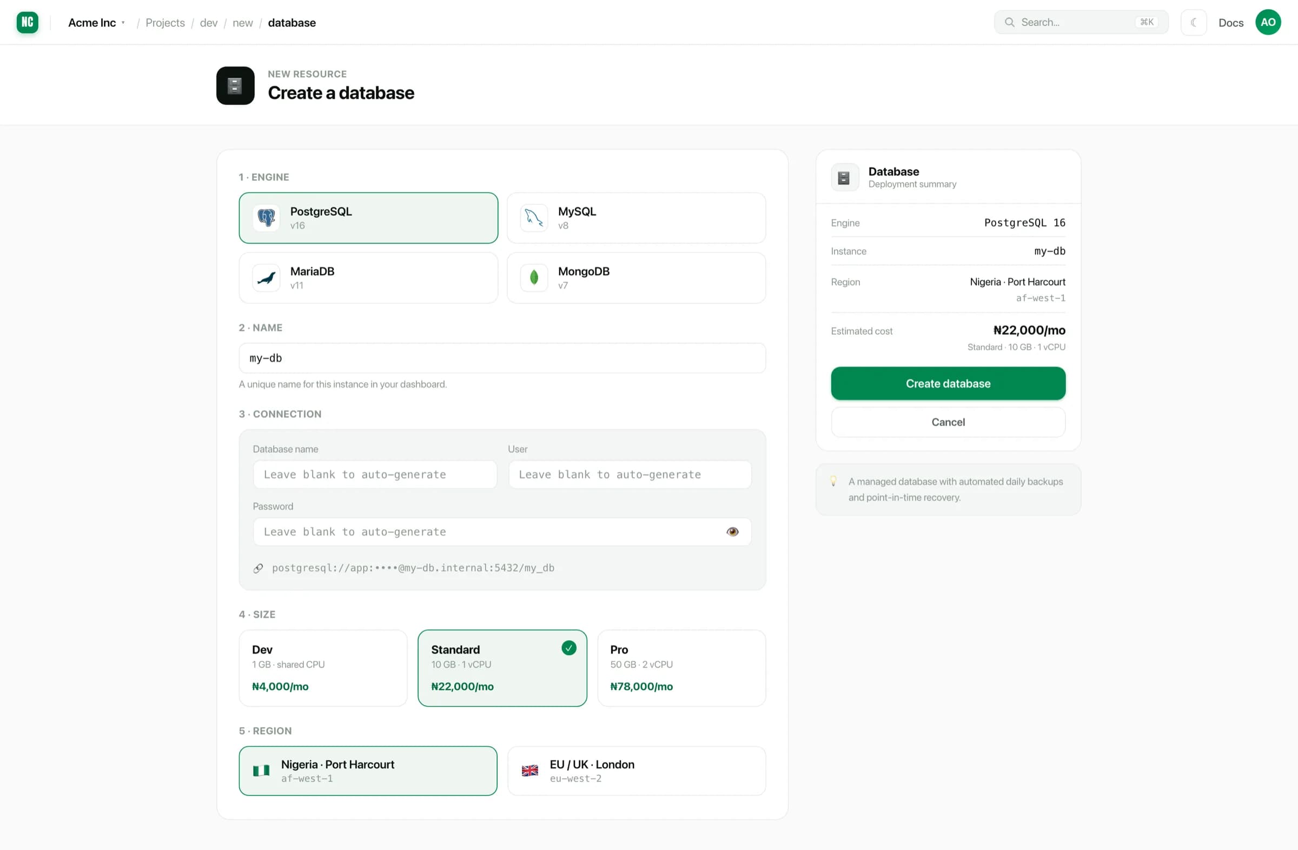The image size is (1298, 850).
Task: Focus the Search field in the header
Action: 1081,22
